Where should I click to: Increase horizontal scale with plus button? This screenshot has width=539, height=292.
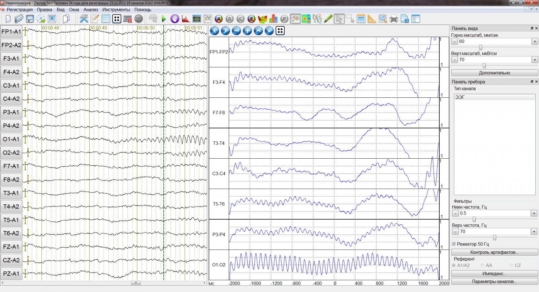535,41
